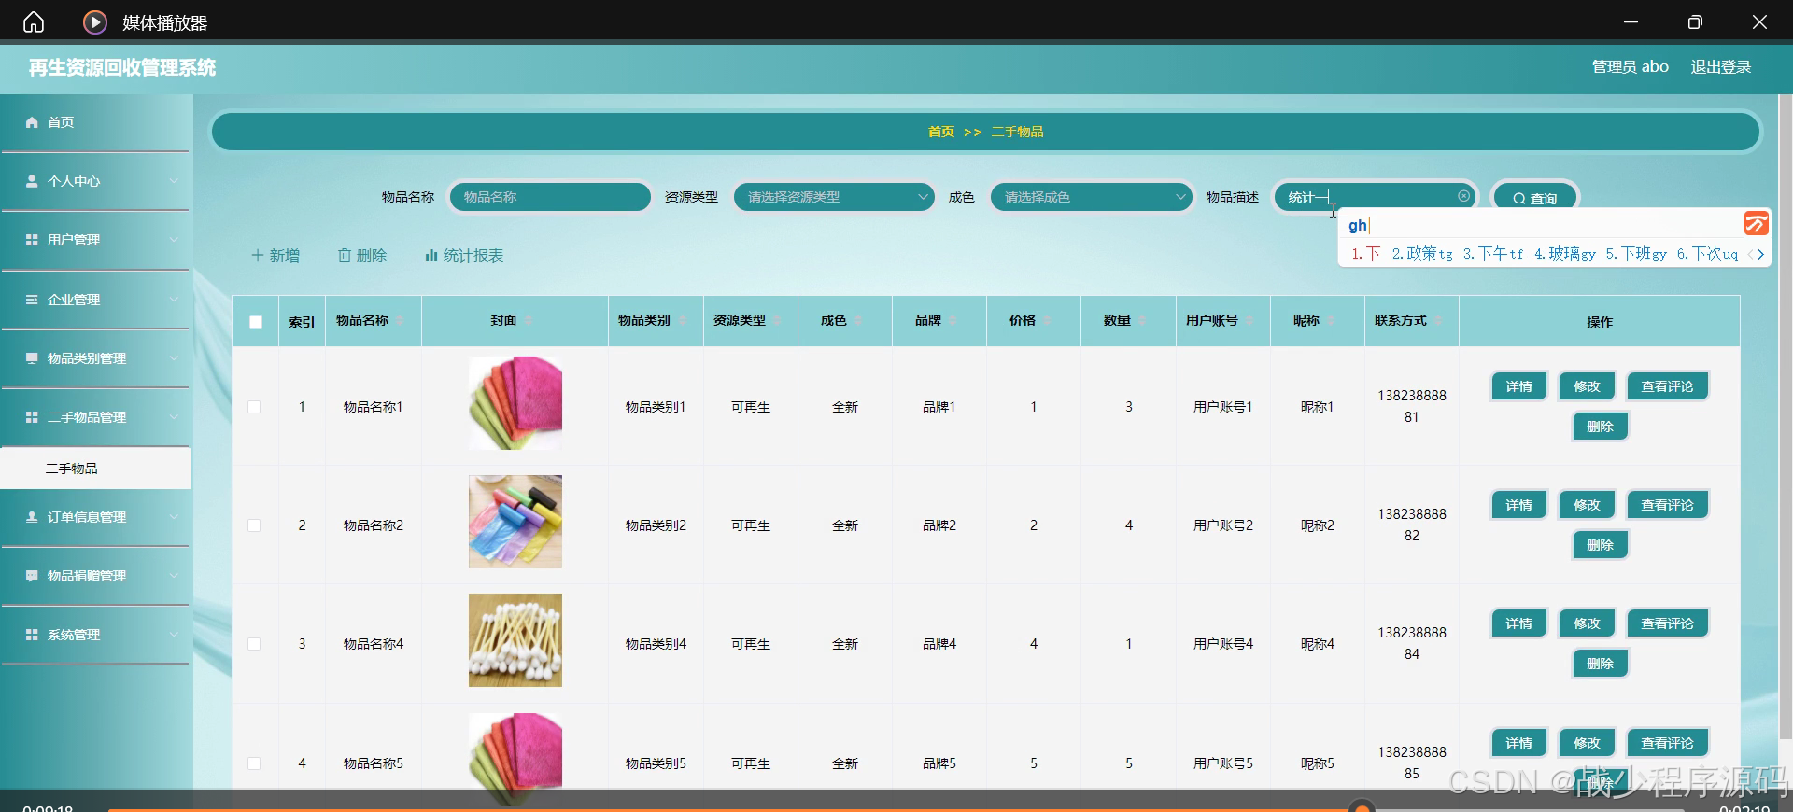Screen dimensions: 1793x812
Task: Click the Sogou input method logo icon
Action: [x=1756, y=223]
